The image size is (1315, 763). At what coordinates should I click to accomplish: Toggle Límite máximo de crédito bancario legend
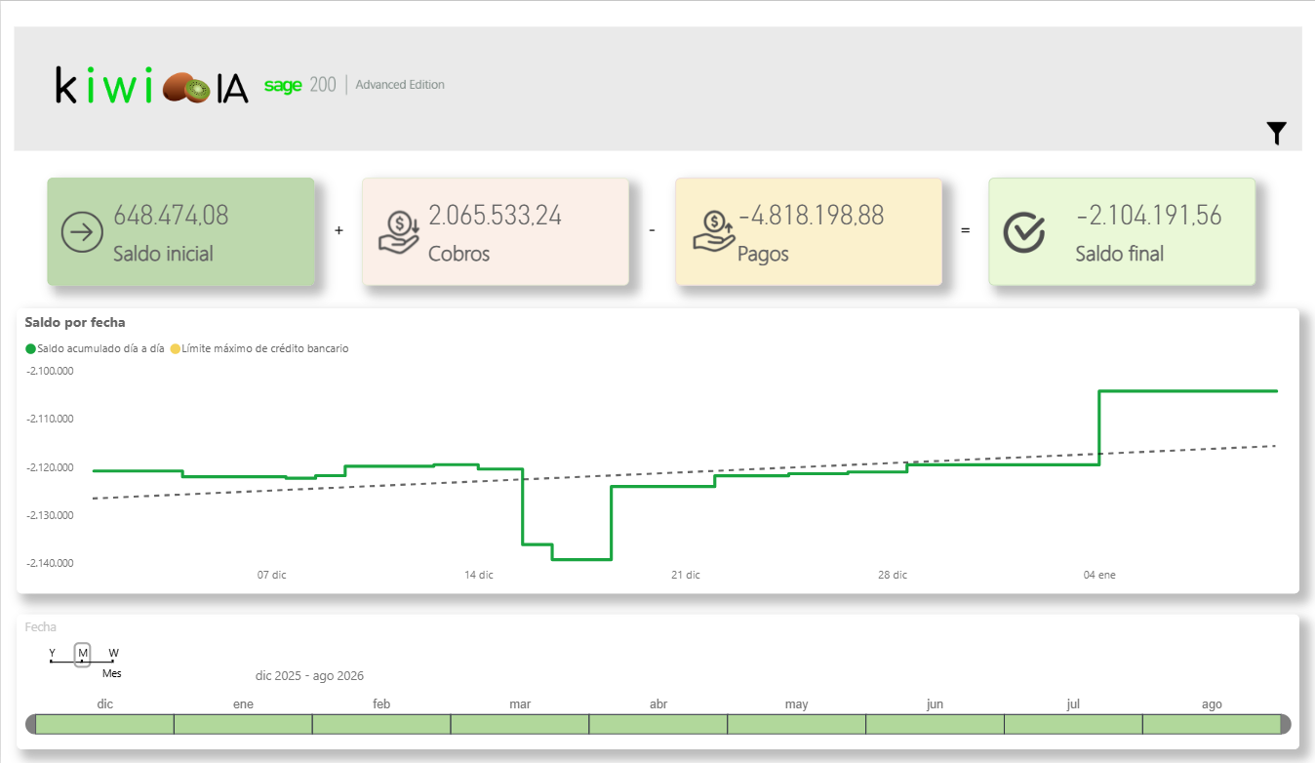259,348
